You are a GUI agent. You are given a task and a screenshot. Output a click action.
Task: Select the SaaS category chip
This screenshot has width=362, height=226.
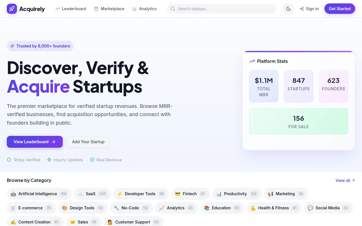[x=92, y=194]
